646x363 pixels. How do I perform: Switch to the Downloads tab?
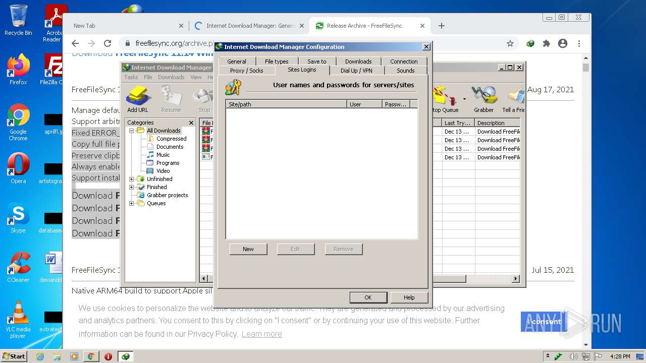click(358, 62)
